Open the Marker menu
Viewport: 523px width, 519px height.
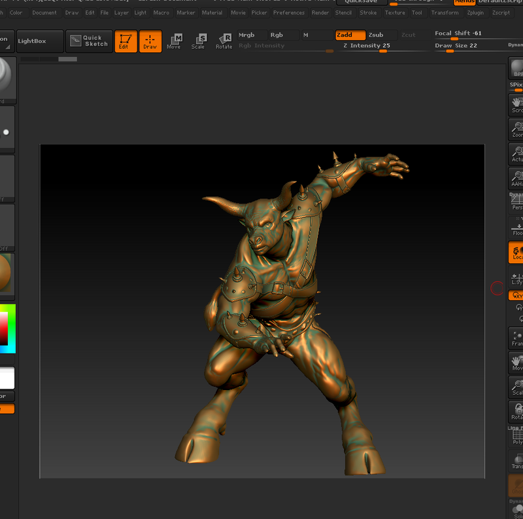(186, 12)
